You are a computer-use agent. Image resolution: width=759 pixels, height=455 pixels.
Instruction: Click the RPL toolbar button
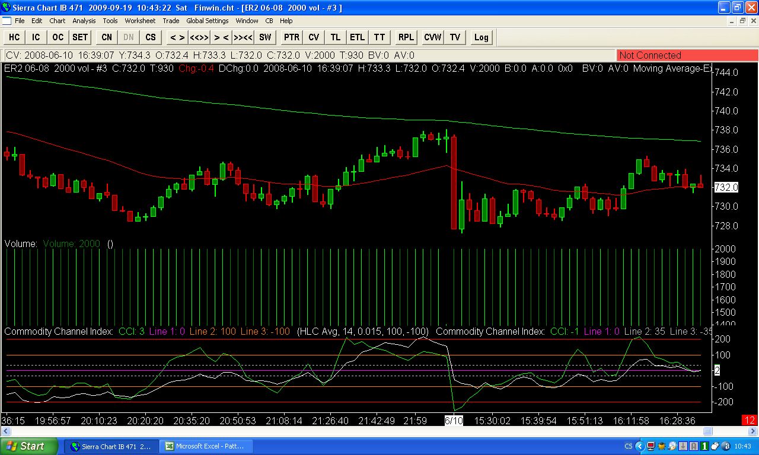click(406, 37)
